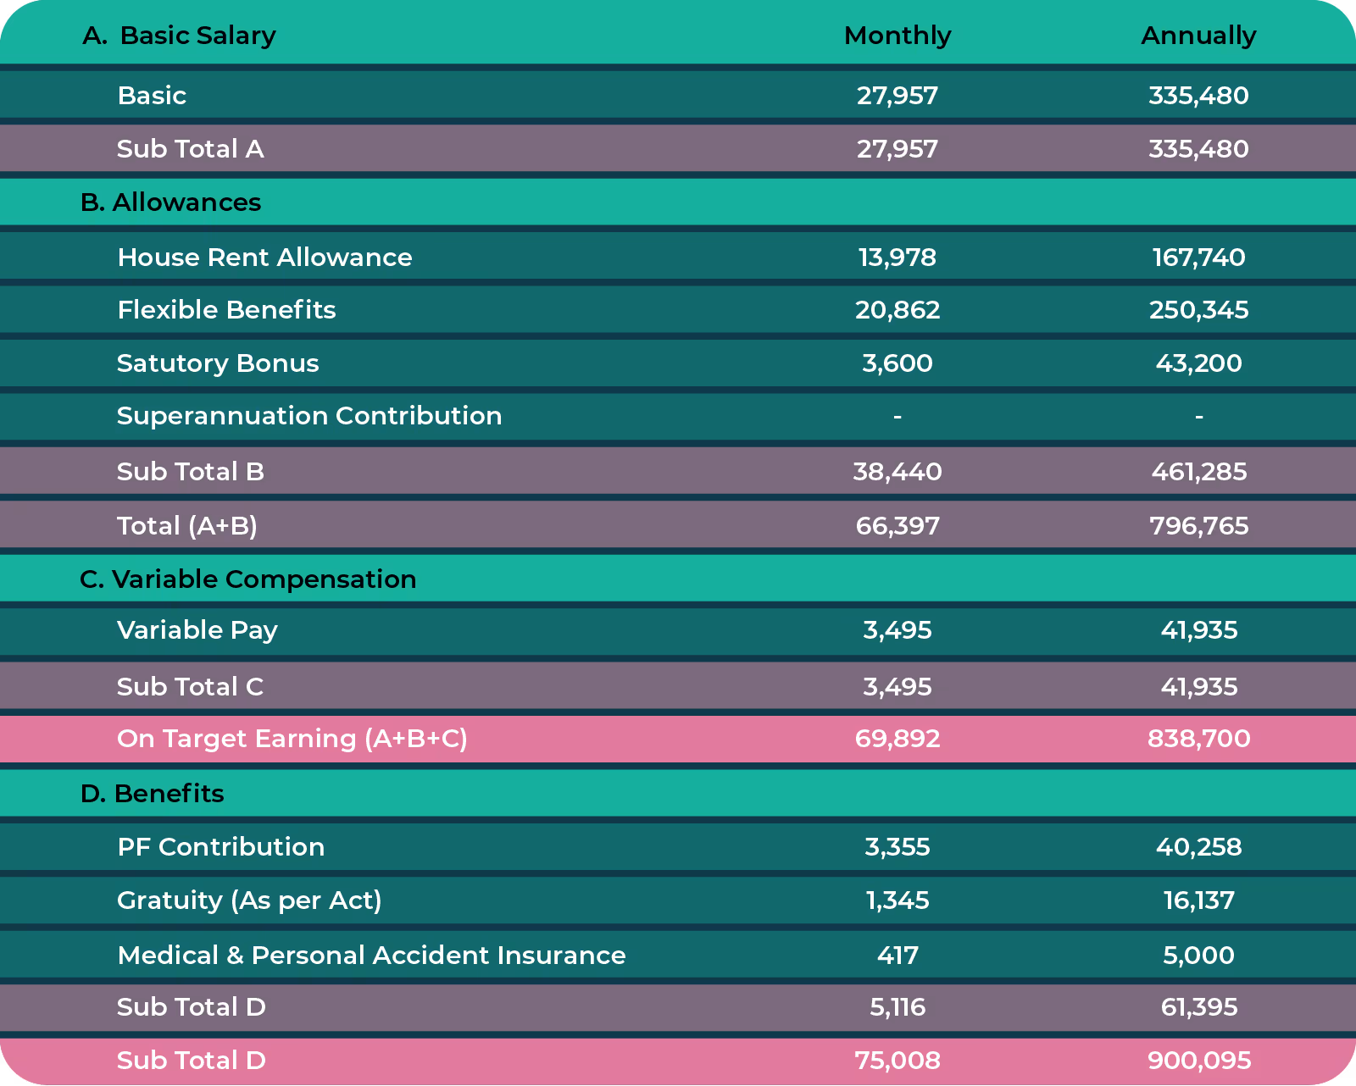Select the PF Contribution monthly value 3,355

point(898,846)
